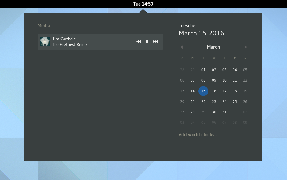
Task: Select day 12 in calendar
Action: click(x=245, y=80)
